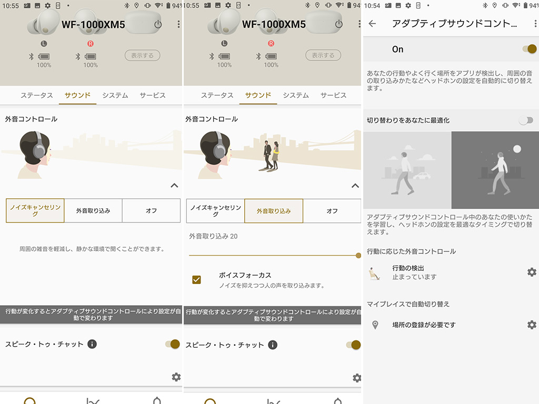Image resolution: width=539 pixels, height=404 pixels.
Task: Open the gear settings for 場所の登録が必要です
Action: point(532,325)
